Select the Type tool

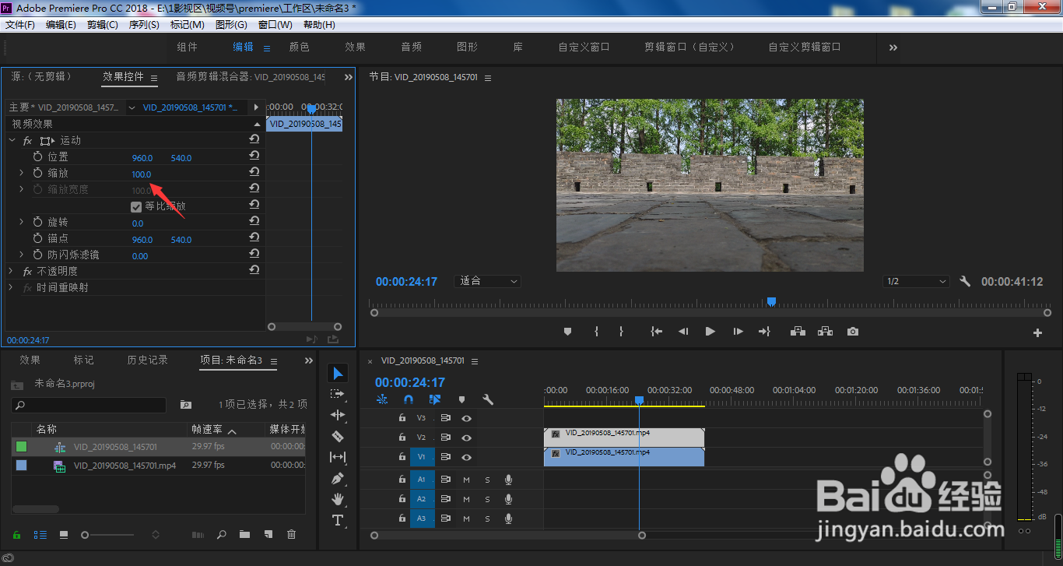point(338,520)
